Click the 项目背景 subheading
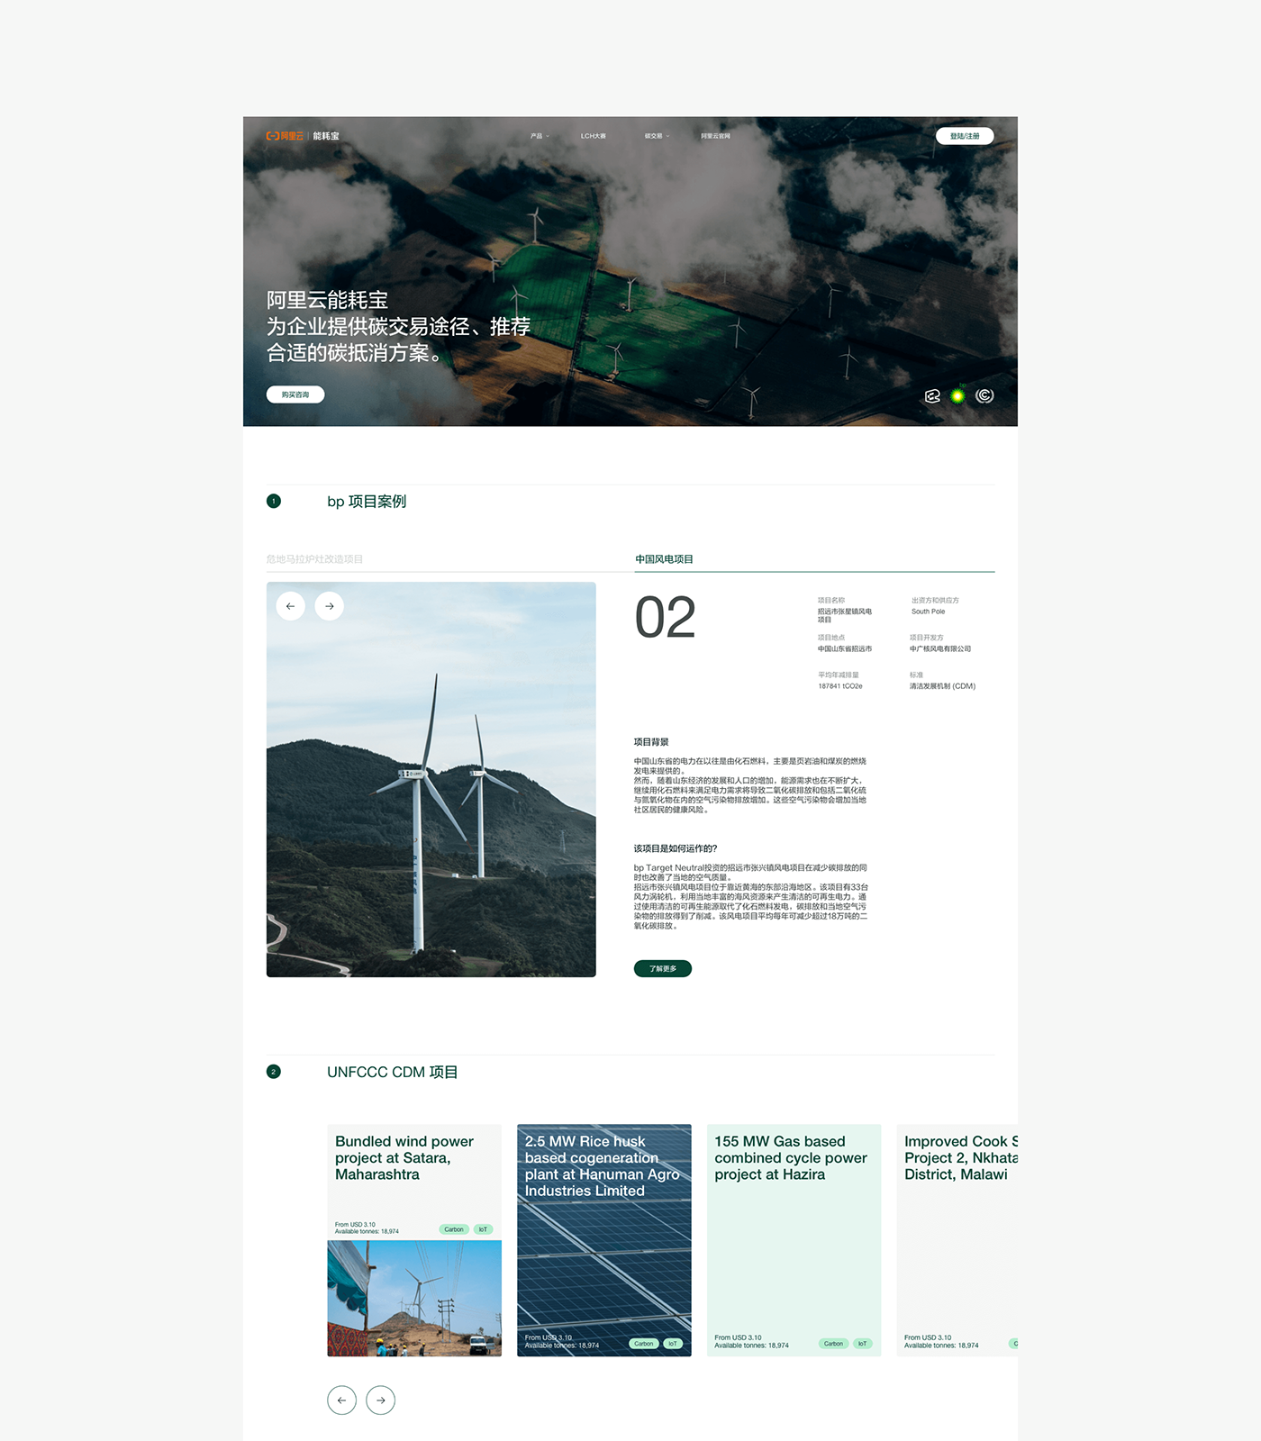The height and width of the screenshot is (1441, 1261). [651, 742]
